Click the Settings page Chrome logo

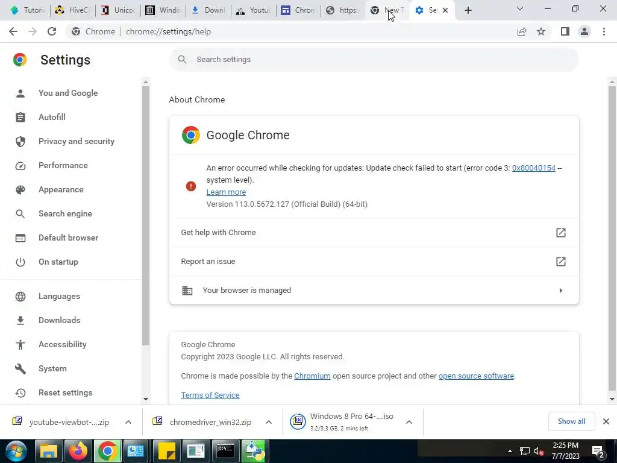click(x=20, y=60)
